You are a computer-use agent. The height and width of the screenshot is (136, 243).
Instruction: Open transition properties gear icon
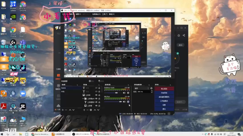point(151,88)
